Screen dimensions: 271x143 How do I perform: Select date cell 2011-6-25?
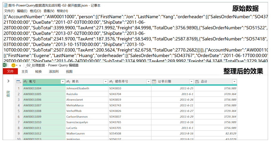173,88
